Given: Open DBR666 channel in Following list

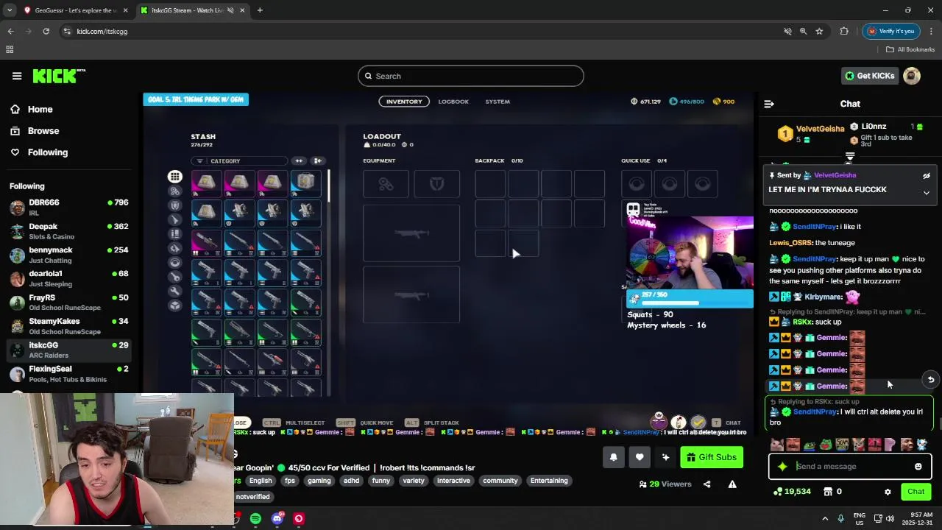Looking at the screenshot, I should click(68, 207).
